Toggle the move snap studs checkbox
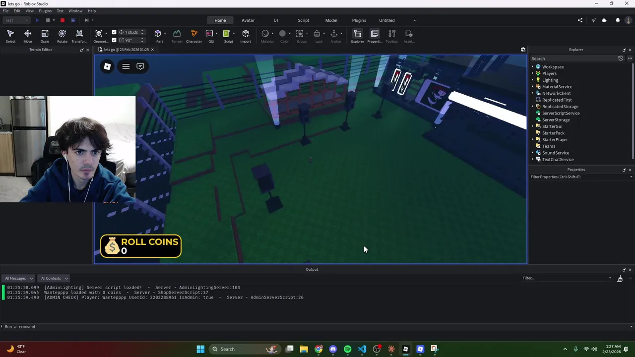635x357 pixels. point(114,32)
